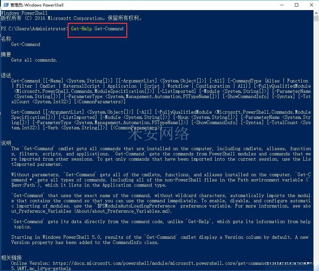Click the text "$env:Path" in the description
The width and height of the screenshot is (319, 271).
pos(23,185)
